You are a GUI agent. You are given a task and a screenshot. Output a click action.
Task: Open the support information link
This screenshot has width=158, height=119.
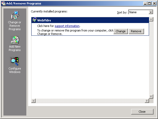tap(67, 26)
